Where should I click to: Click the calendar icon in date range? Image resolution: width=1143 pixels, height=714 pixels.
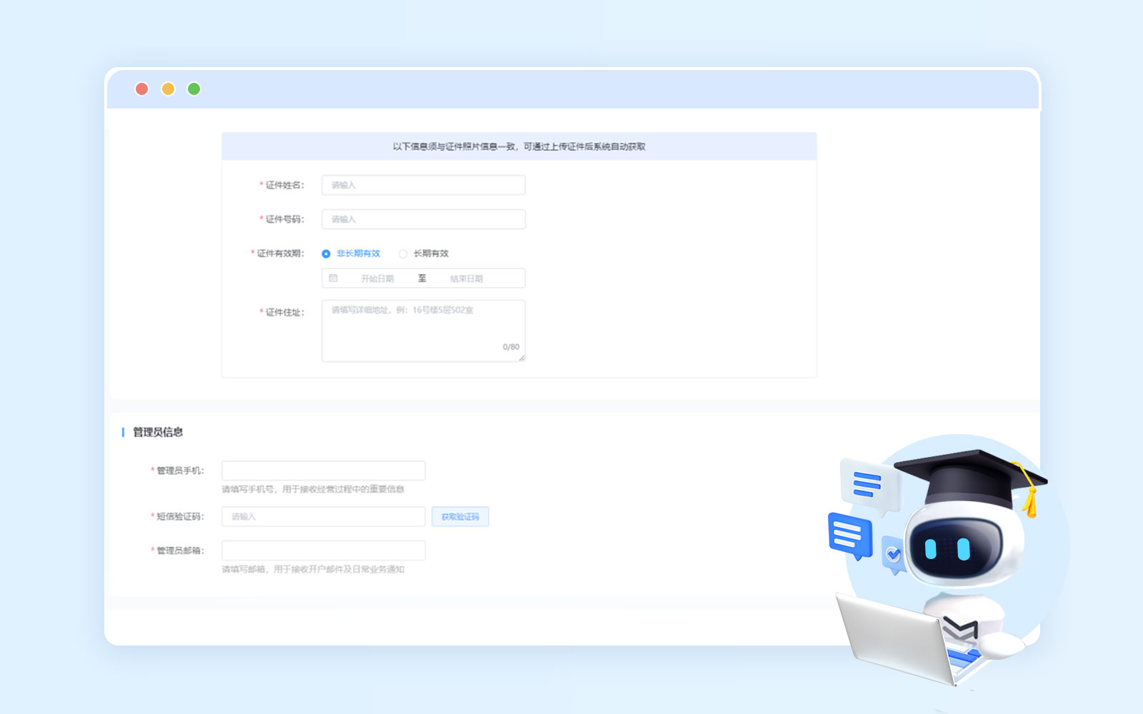click(333, 278)
